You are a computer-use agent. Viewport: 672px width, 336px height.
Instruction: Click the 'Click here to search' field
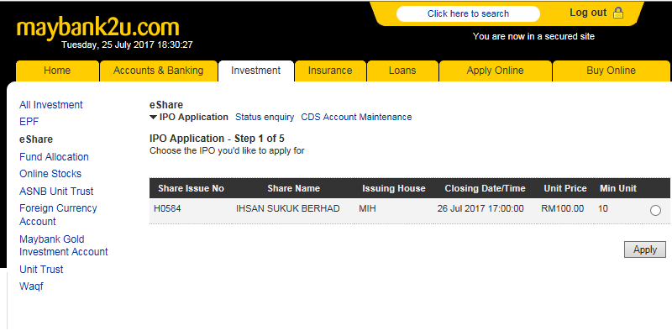(468, 13)
